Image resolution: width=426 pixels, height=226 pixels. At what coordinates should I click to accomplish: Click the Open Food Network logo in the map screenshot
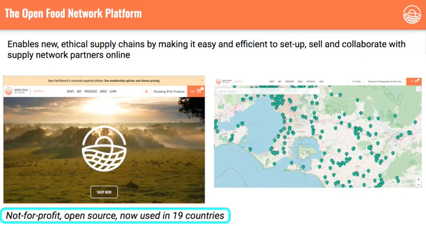pos(224,81)
